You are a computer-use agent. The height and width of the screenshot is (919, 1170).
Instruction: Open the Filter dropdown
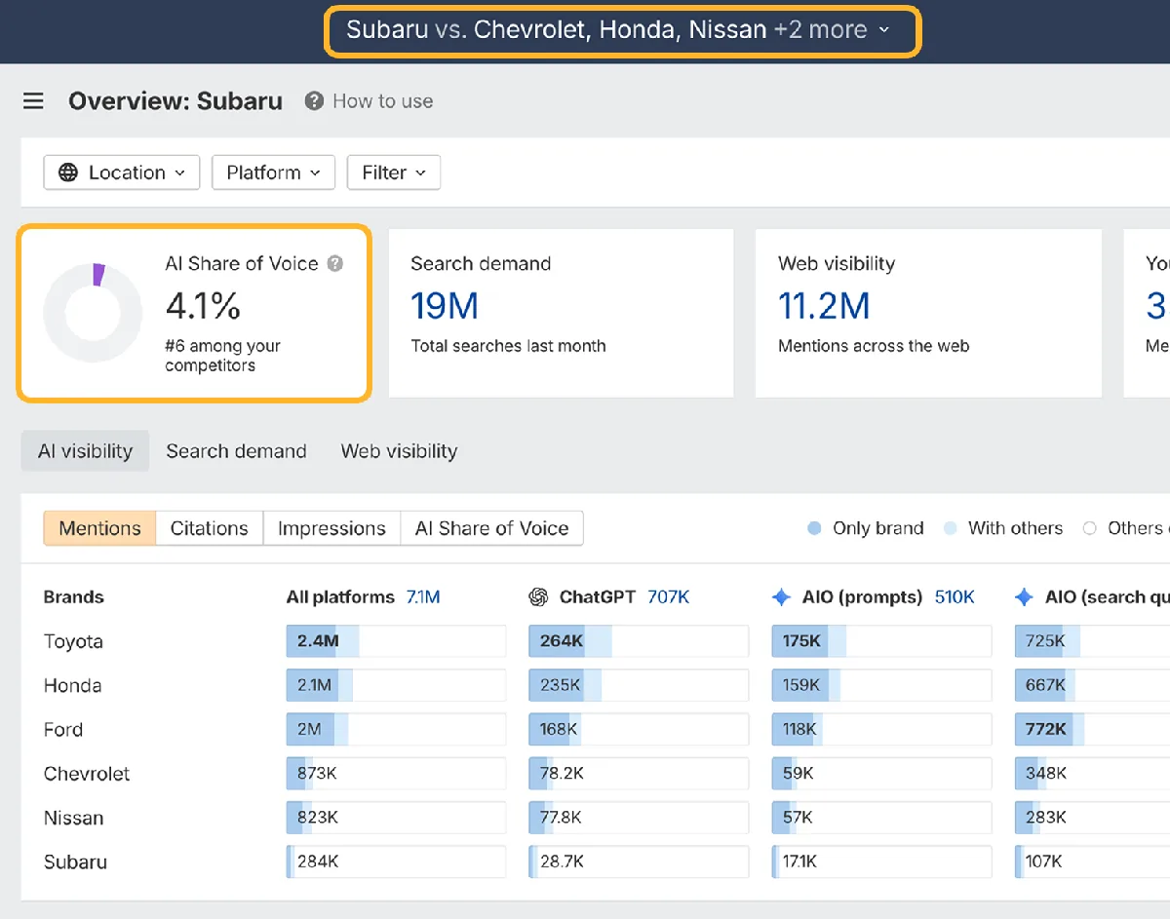click(394, 172)
